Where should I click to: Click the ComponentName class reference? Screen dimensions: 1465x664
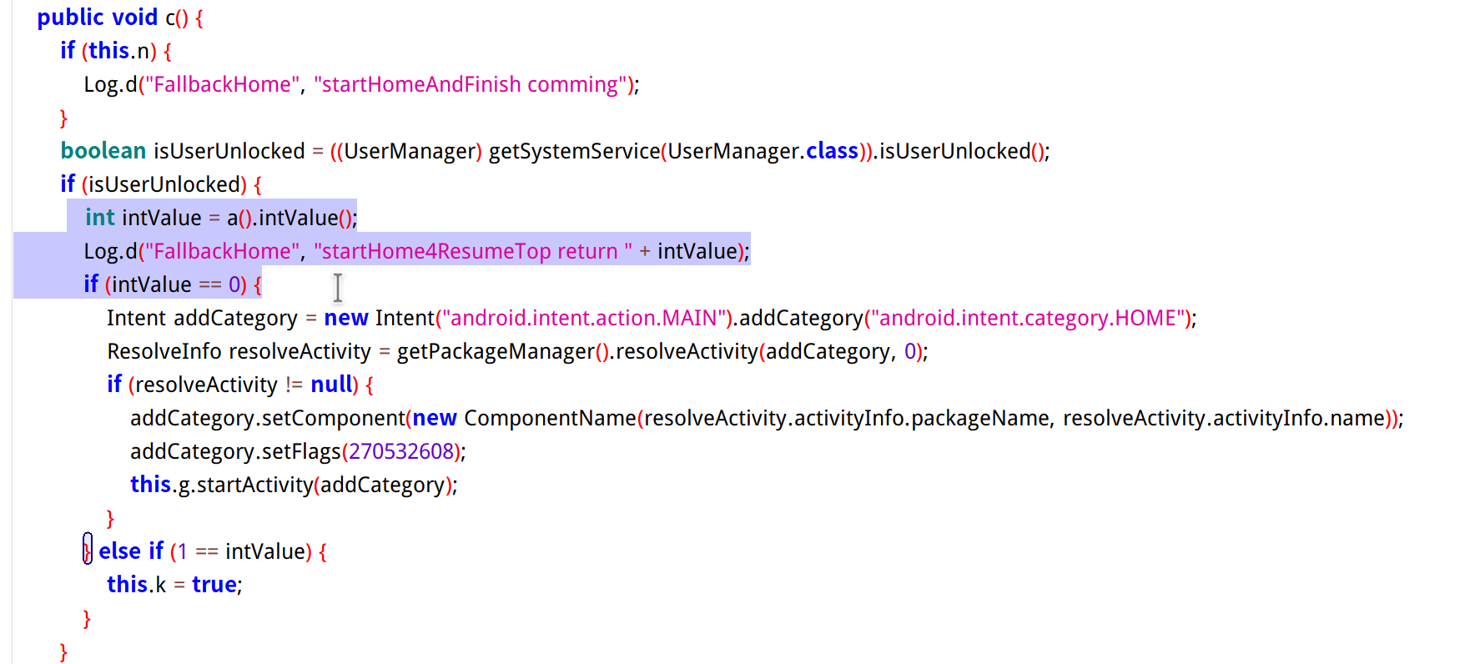click(549, 418)
